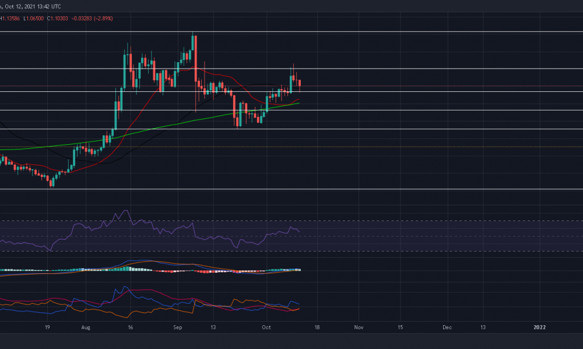This screenshot has width=583, height=349.
Task: Click the change value -0.03283 (-2.89%)
Action: pyautogui.click(x=92, y=18)
